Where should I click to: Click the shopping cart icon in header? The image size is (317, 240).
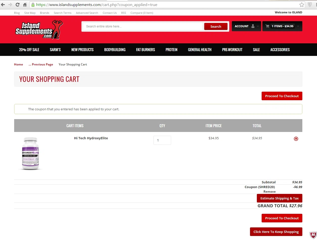(x=267, y=26)
